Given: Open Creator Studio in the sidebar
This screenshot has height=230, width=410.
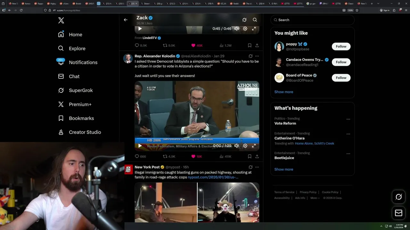Looking at the screenshot, I should [x=79, y=132].
